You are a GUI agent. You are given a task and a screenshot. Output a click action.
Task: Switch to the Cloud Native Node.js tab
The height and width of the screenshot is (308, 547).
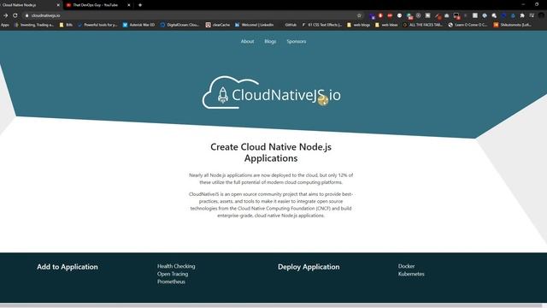28,5
